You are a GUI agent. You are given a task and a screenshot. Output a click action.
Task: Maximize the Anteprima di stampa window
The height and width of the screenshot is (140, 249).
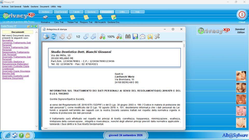coord(173,29)
